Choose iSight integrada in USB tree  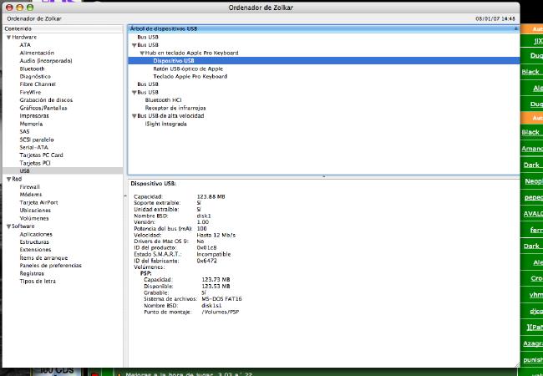(x=165, y=124)
